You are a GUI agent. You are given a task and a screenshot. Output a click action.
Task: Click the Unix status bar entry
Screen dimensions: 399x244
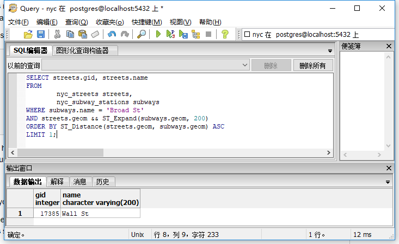(137, 235)
